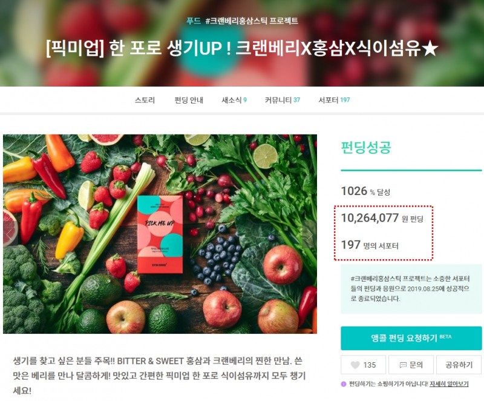The width and height of the screenshot is (484, 401).
Task: Click the 푸드 category link
Action: [x=194, y=21]
